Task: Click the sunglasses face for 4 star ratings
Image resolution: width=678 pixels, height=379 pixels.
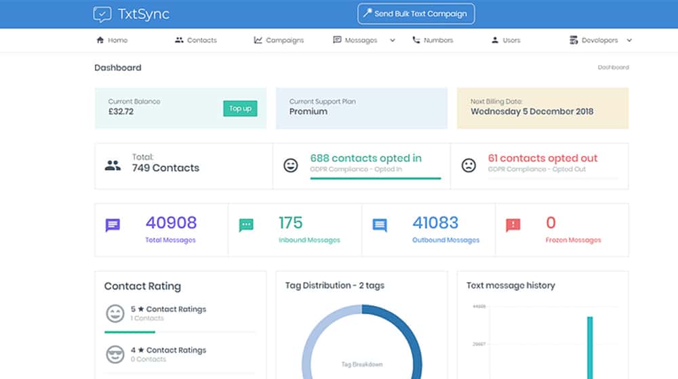Action: (x=115, y=355)
